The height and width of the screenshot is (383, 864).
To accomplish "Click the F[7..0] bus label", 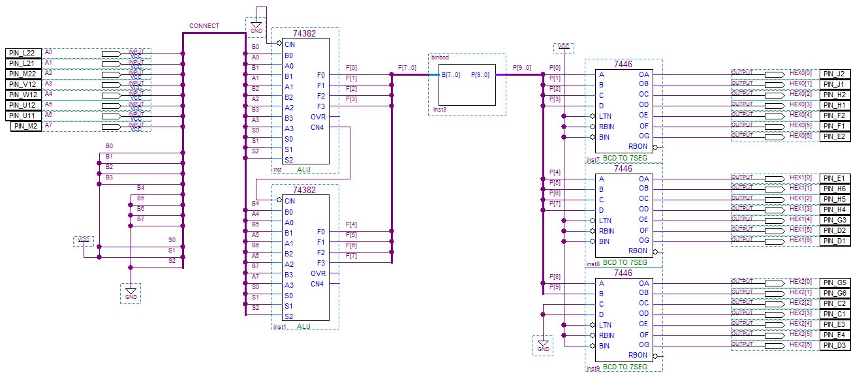I will click(409, 68).
